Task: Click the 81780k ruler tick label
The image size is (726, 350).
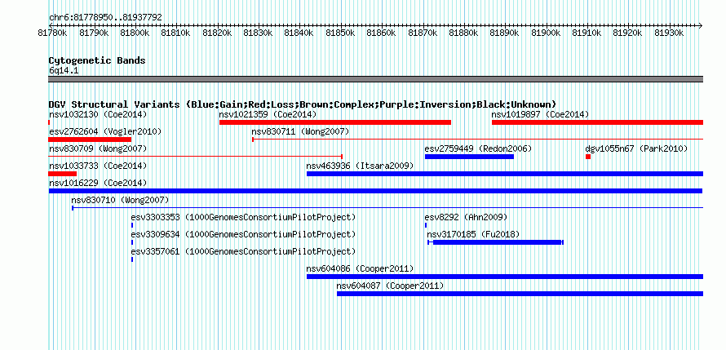Action: click(x=53, y=33)
